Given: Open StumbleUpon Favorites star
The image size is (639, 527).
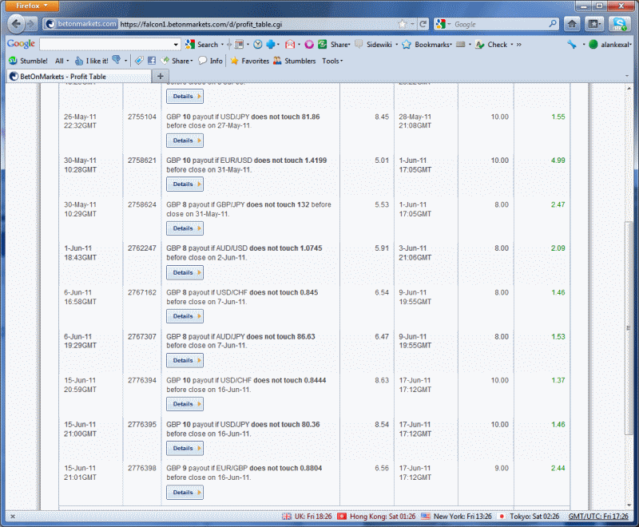Looking at the screenshot, I should click(234, 61).
